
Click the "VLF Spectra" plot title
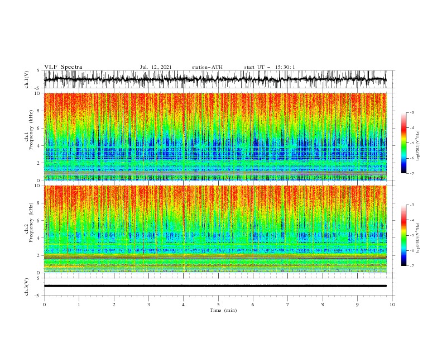point(63,67)
